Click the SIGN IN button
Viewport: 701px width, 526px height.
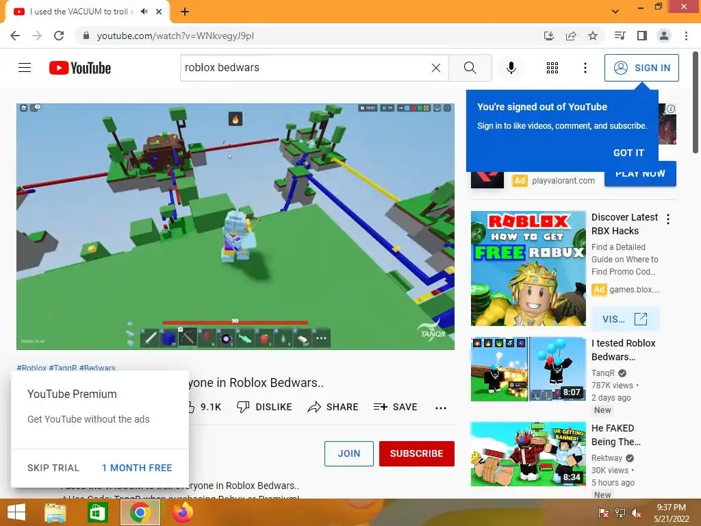point(641,68)
